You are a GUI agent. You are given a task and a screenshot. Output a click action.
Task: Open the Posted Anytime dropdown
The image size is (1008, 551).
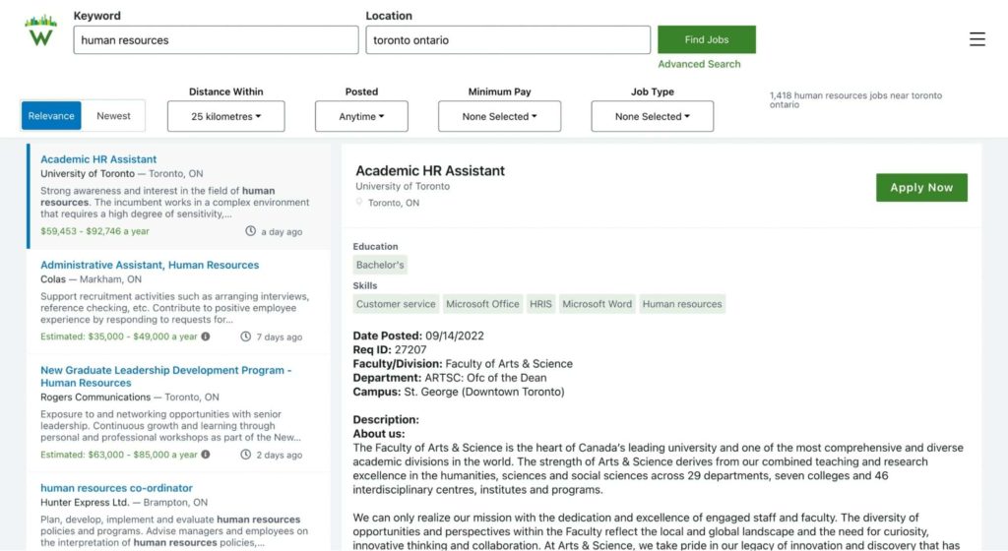point(361,116)
